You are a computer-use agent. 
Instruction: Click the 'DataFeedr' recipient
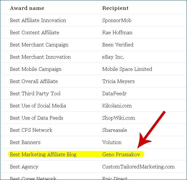pos(114,94)
